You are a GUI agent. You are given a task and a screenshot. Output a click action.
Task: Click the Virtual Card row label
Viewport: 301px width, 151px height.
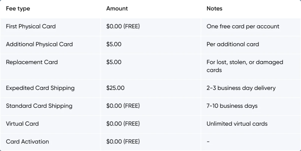[22, 124]
